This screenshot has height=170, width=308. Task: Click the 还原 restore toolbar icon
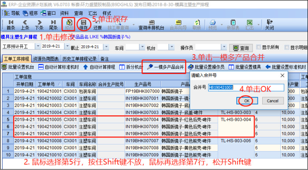point(97,25)
